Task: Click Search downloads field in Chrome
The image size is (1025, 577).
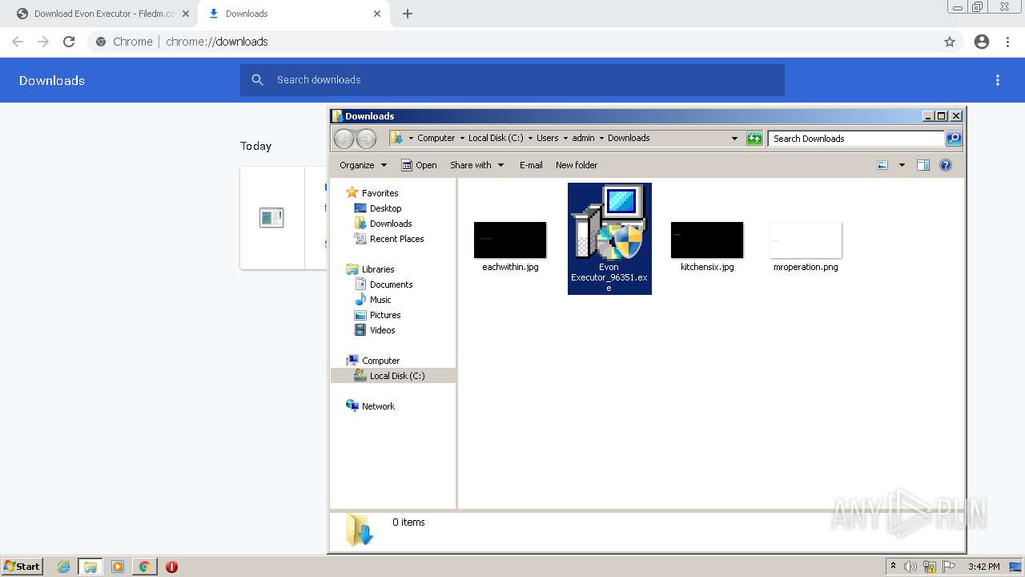Action: [512, 80]
